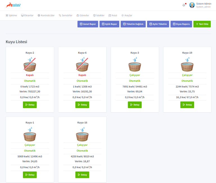This screenshot has height=183, width=216.
Task: Open the Tüketim Dağılım report
Action: coord(133,24)
